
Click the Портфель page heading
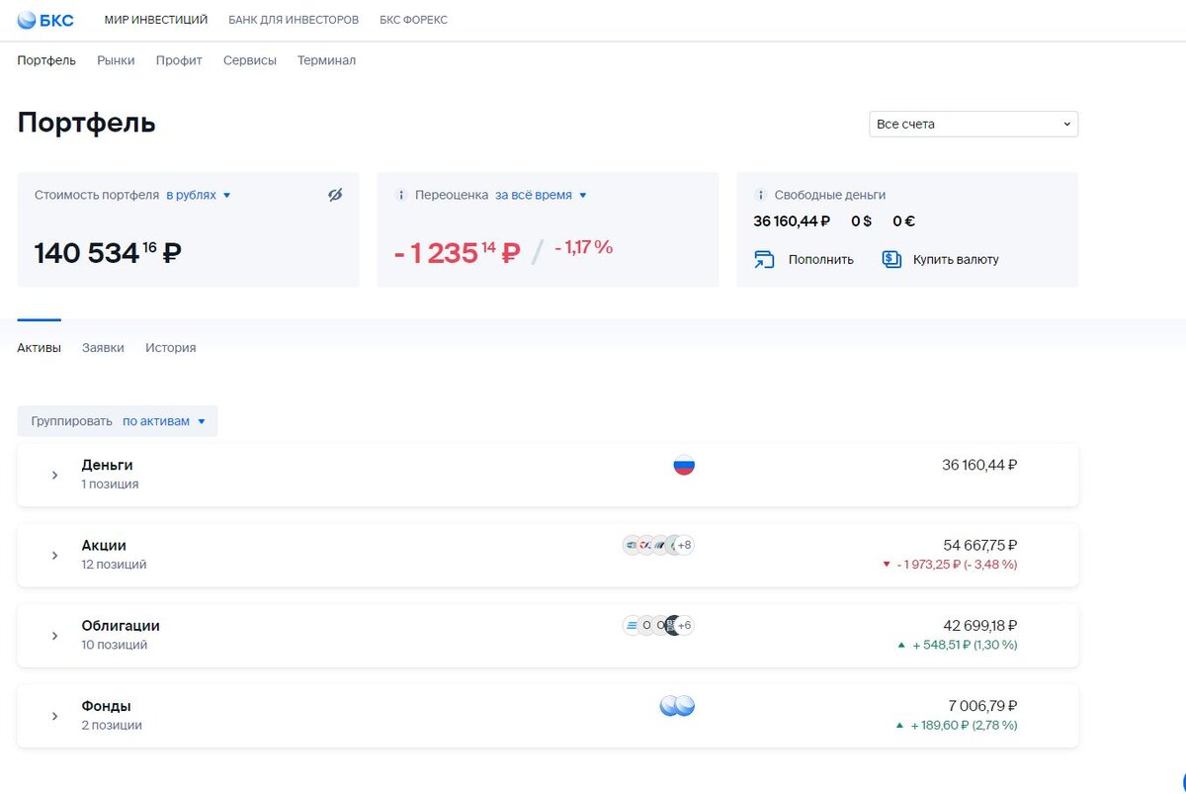(87, 123)
